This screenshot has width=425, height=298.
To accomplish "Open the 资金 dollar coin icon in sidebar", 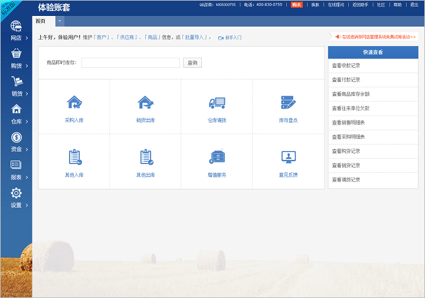I will point(17,137).
